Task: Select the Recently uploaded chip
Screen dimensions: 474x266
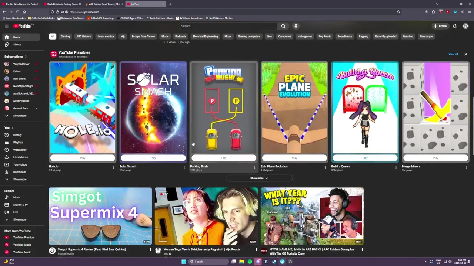Action: (x=385, y=36)
